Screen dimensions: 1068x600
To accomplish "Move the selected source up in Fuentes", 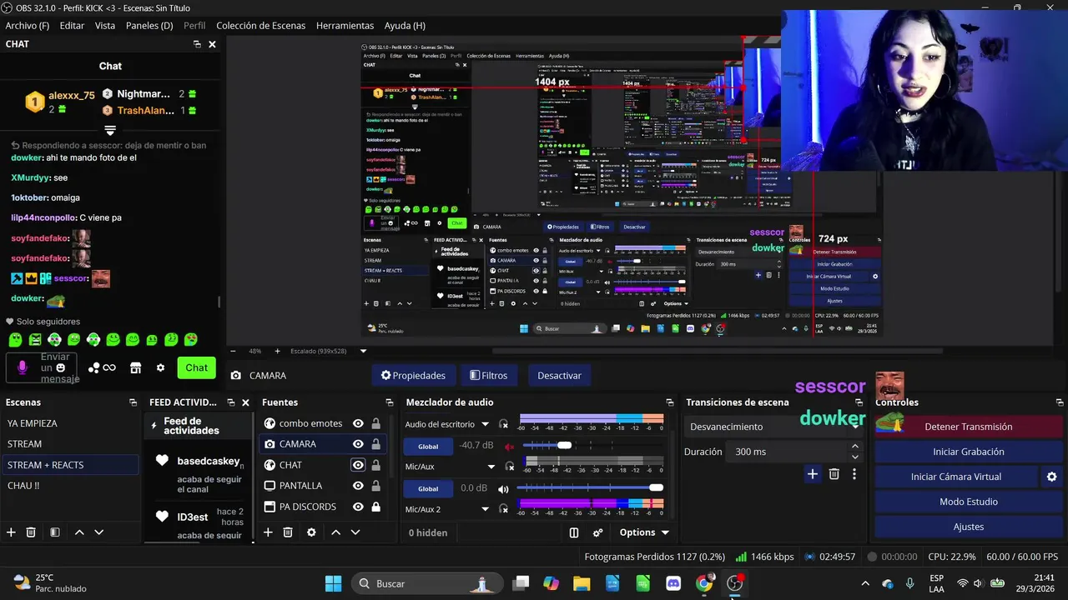I will [x=335, y=532].
